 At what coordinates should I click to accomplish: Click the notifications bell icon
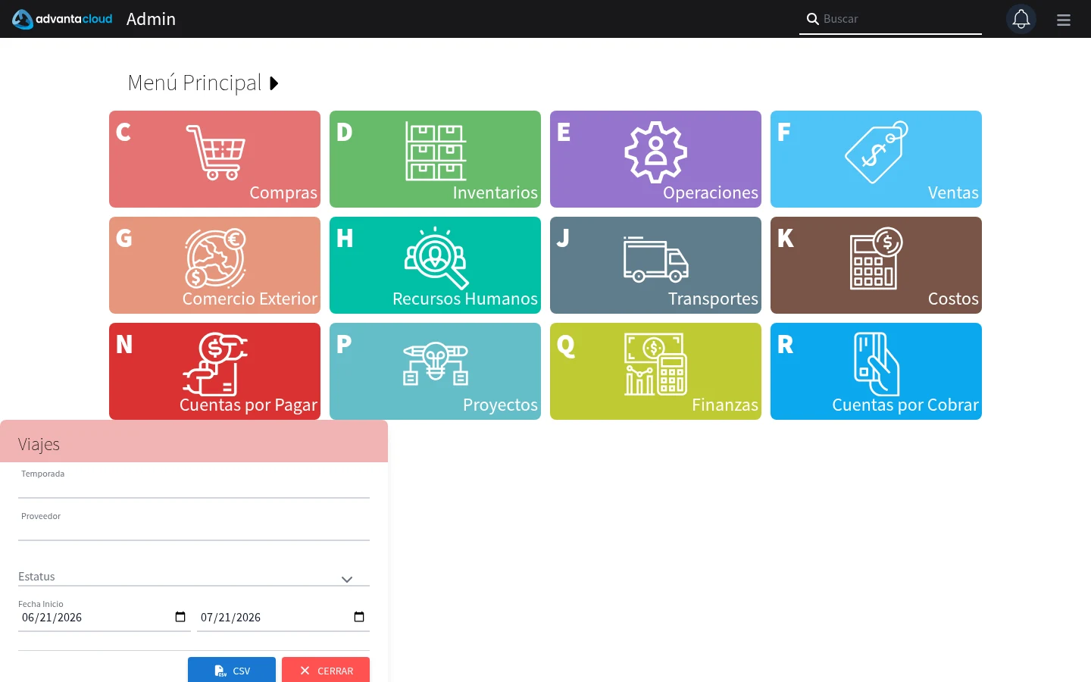coord(1021,19)
